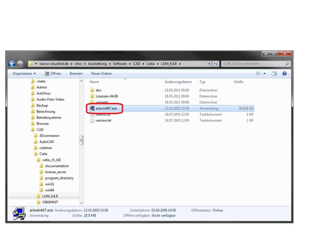Screen dimensions: 311x233
Task: Click the greyed Forward navigation arrow
Action: pos(20,64)
